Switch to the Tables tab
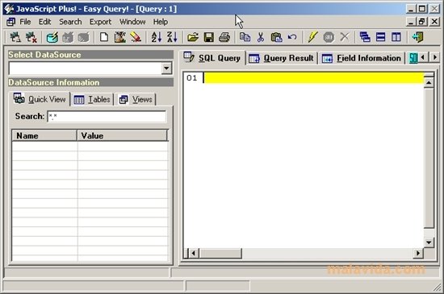 [x=92, y=99]
